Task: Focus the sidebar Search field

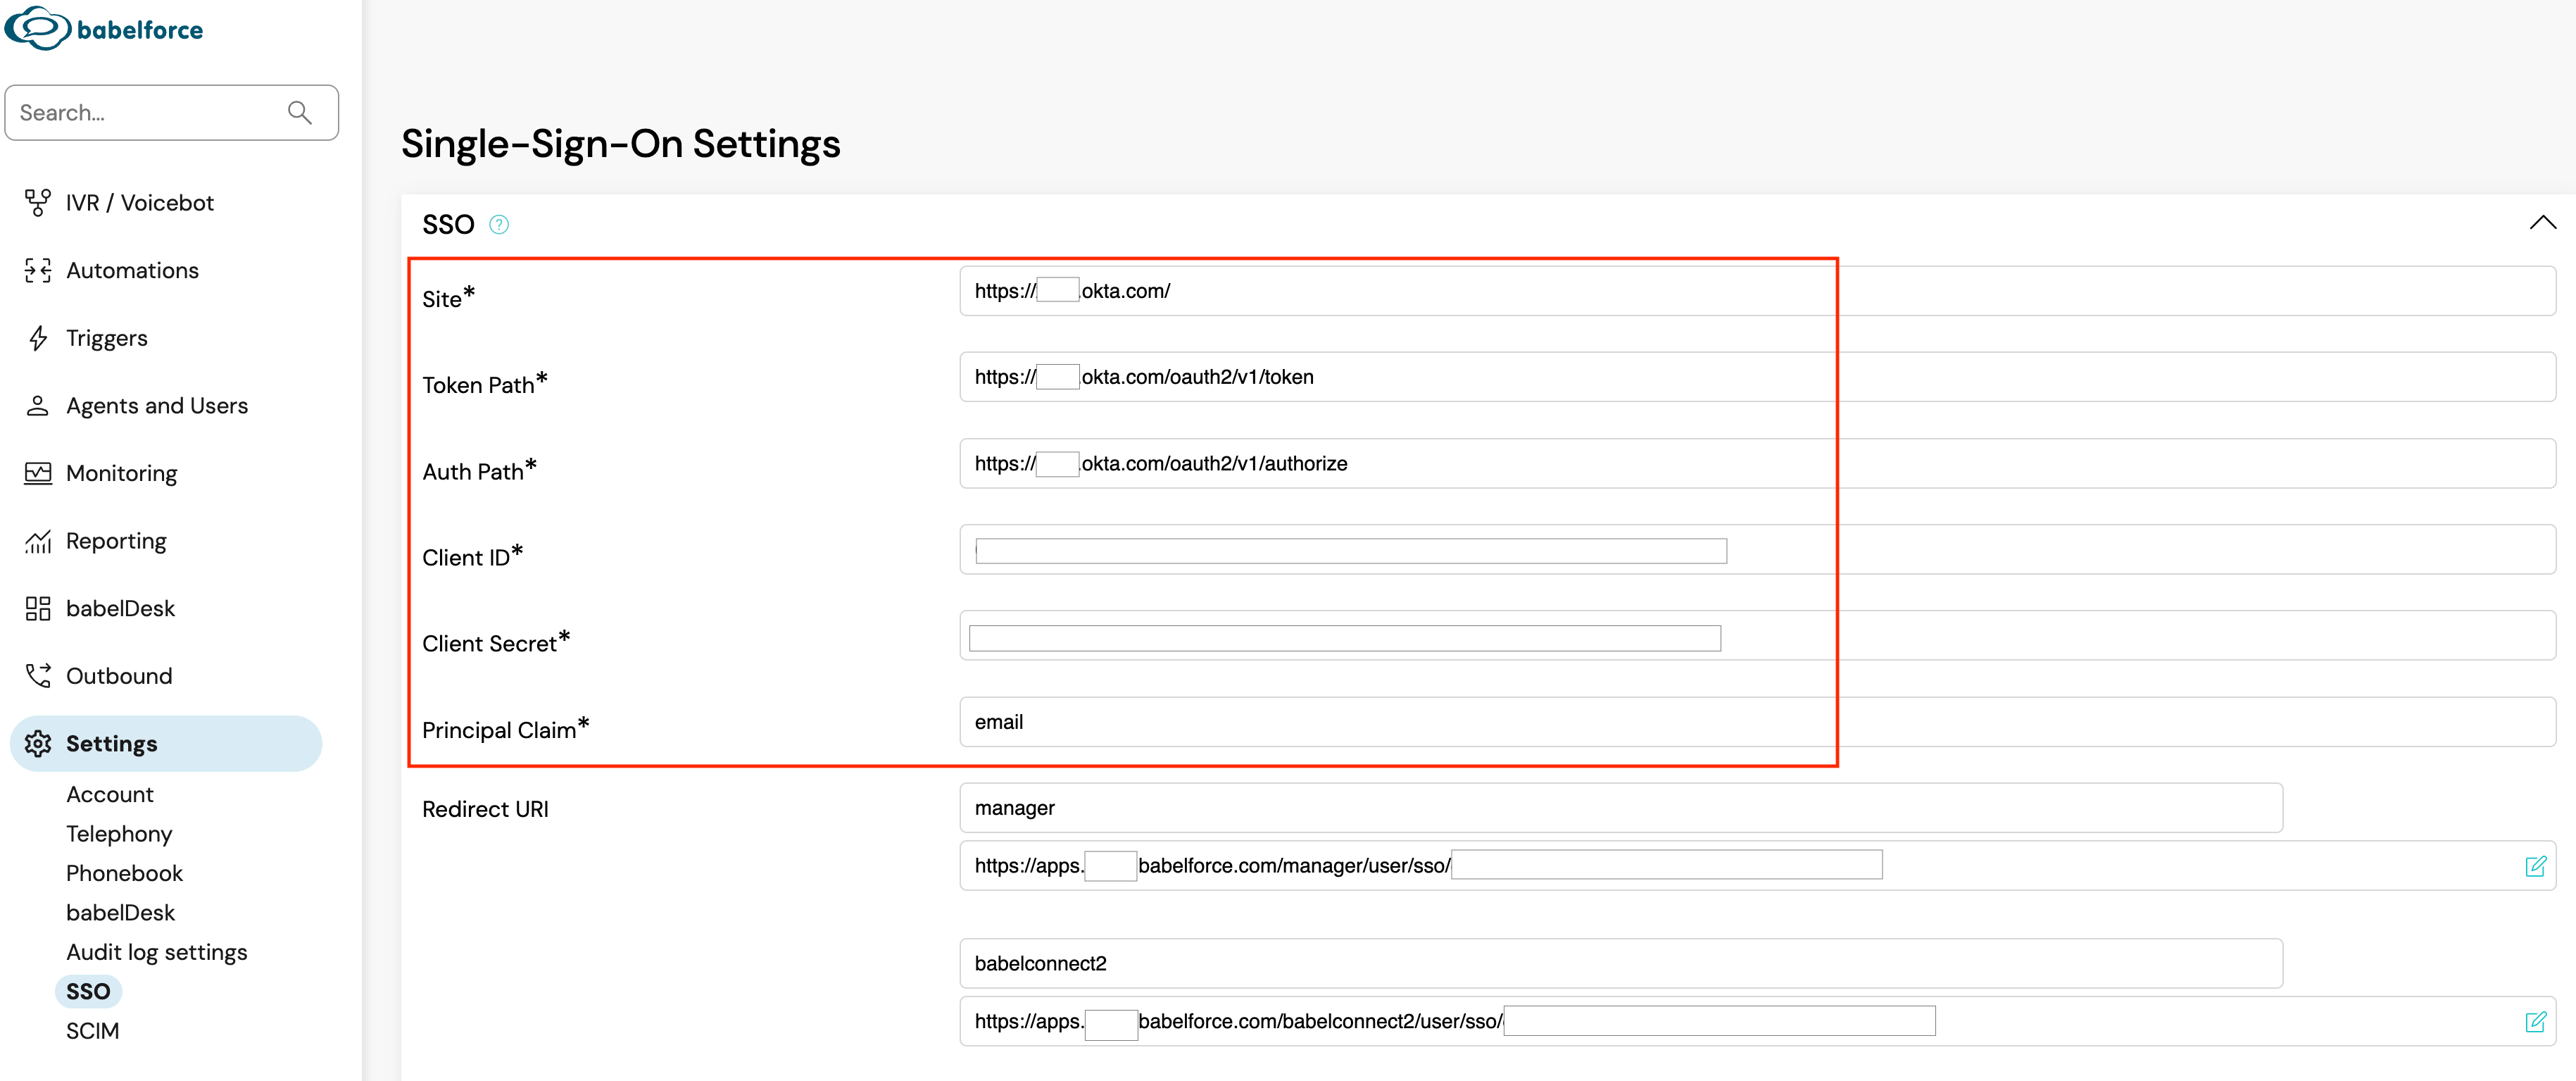Action: coord(172,113)
